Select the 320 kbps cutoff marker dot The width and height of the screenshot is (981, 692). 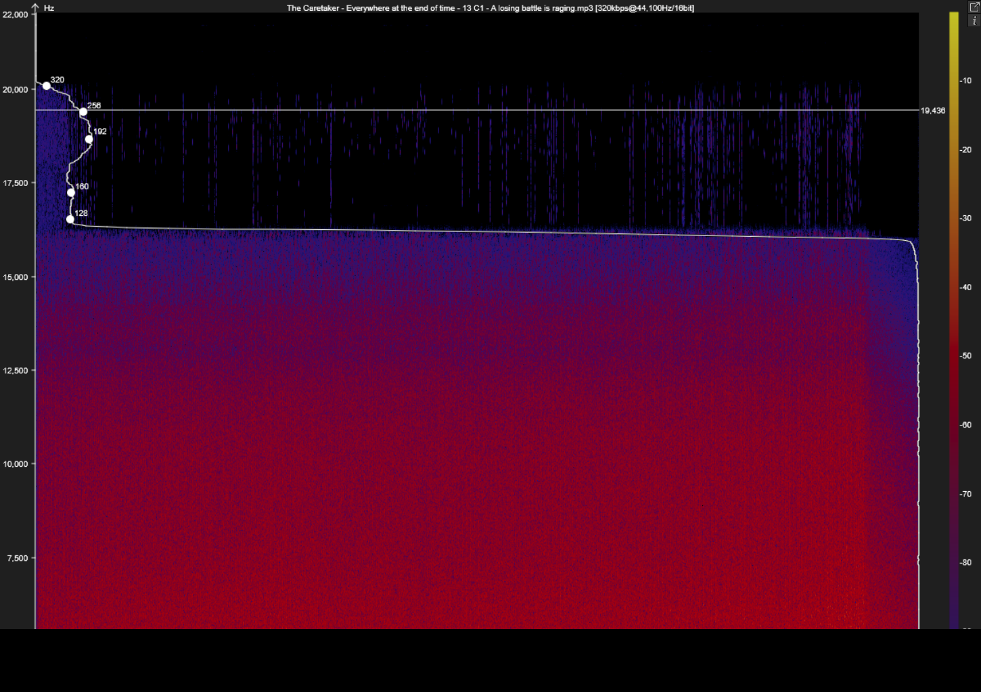tap(46, 86)
